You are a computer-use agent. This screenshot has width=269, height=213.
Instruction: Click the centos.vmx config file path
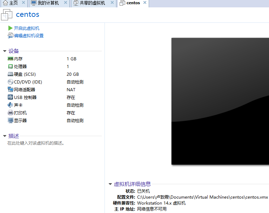[x=202, y=197]
